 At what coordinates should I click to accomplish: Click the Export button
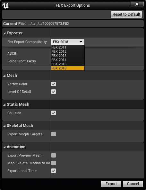click(111, 184)
